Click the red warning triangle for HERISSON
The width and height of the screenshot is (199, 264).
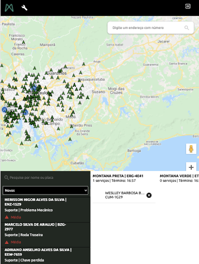point(7,217)
